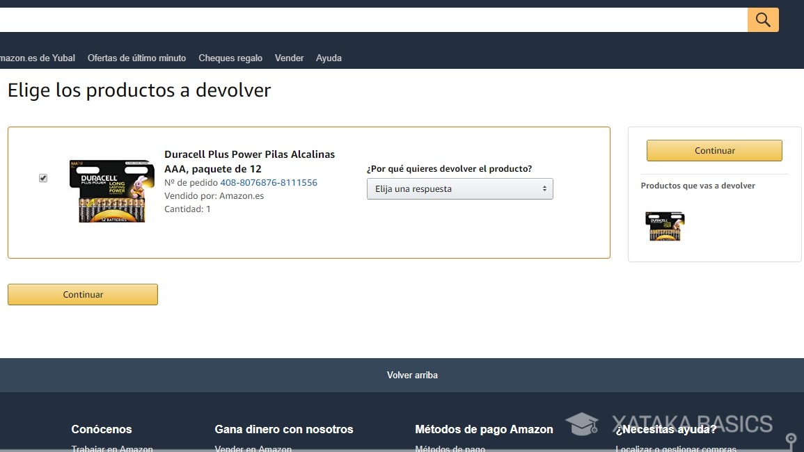Click the Continuar button in the right panel

tap(714, 150)
